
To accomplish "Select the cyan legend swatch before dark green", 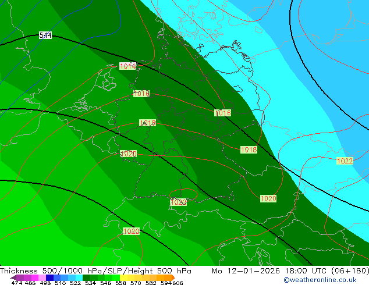I will (x=79, y=277).
